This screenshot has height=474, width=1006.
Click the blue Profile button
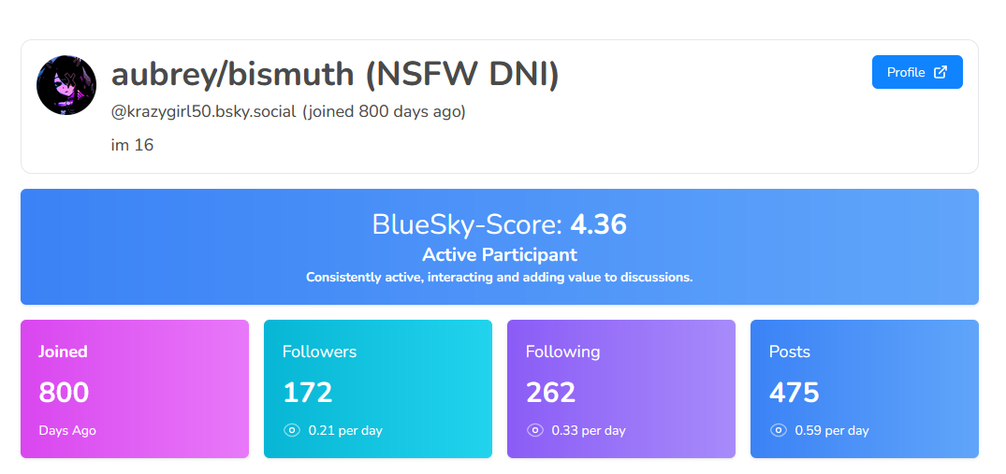tap(916, 73)
